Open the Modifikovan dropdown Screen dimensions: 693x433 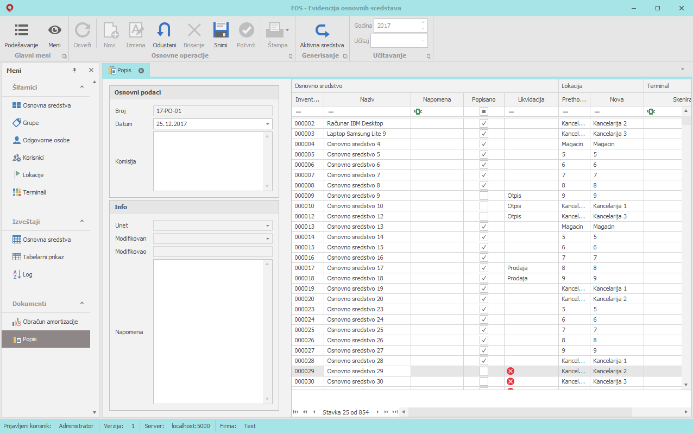268,239
